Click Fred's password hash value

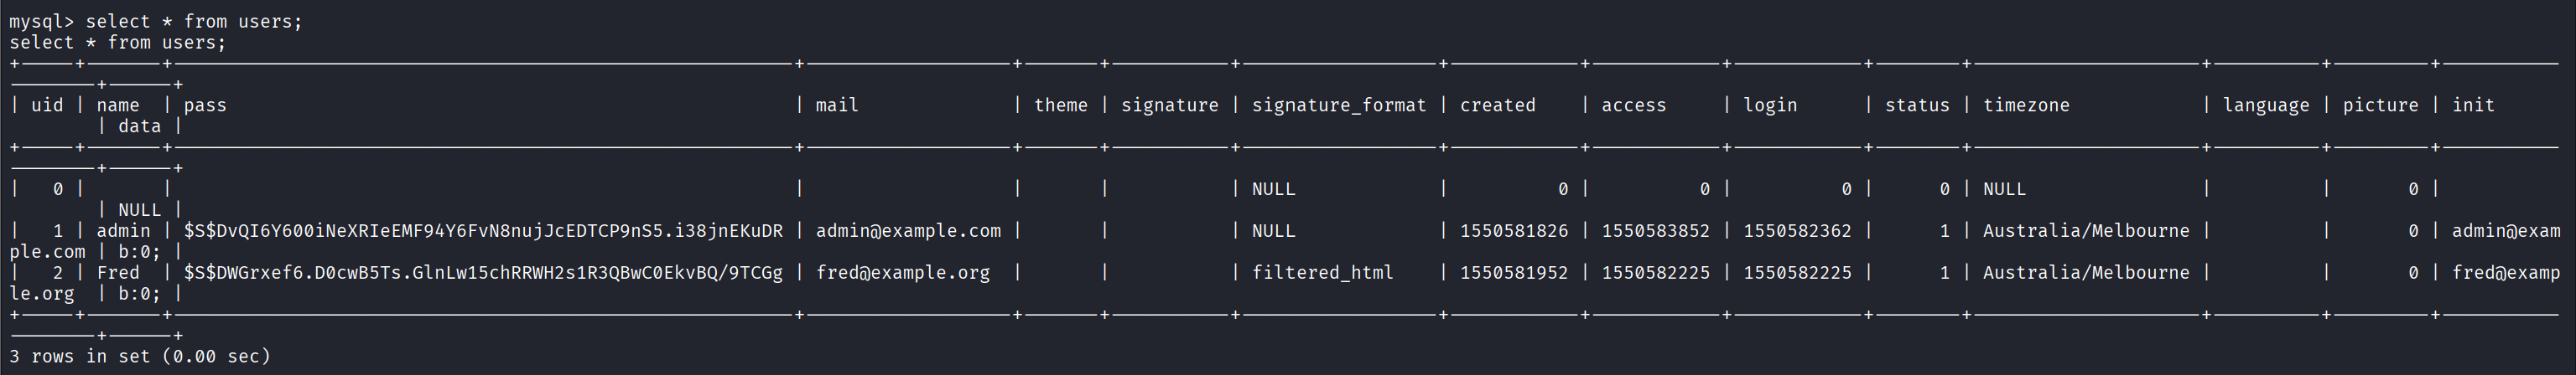[x=483, y=272]
